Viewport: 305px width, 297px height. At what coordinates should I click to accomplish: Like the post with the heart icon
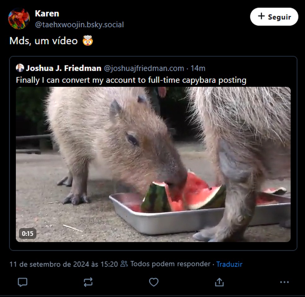(x=154, y=282)
